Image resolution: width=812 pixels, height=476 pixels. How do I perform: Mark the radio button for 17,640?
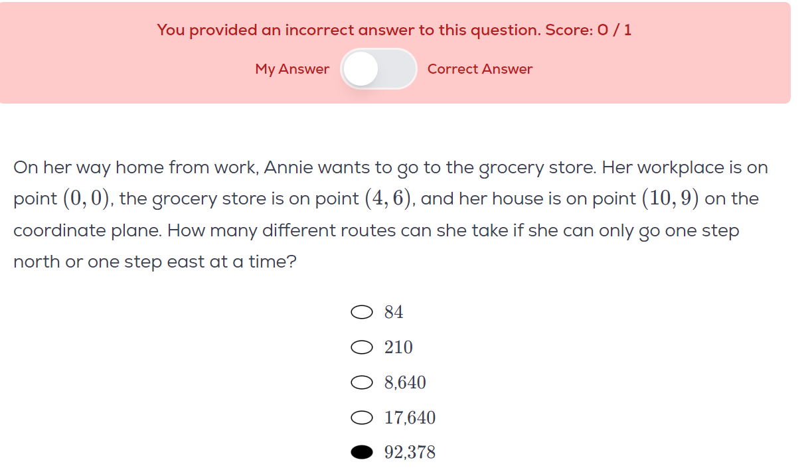[x=362, y=418]
